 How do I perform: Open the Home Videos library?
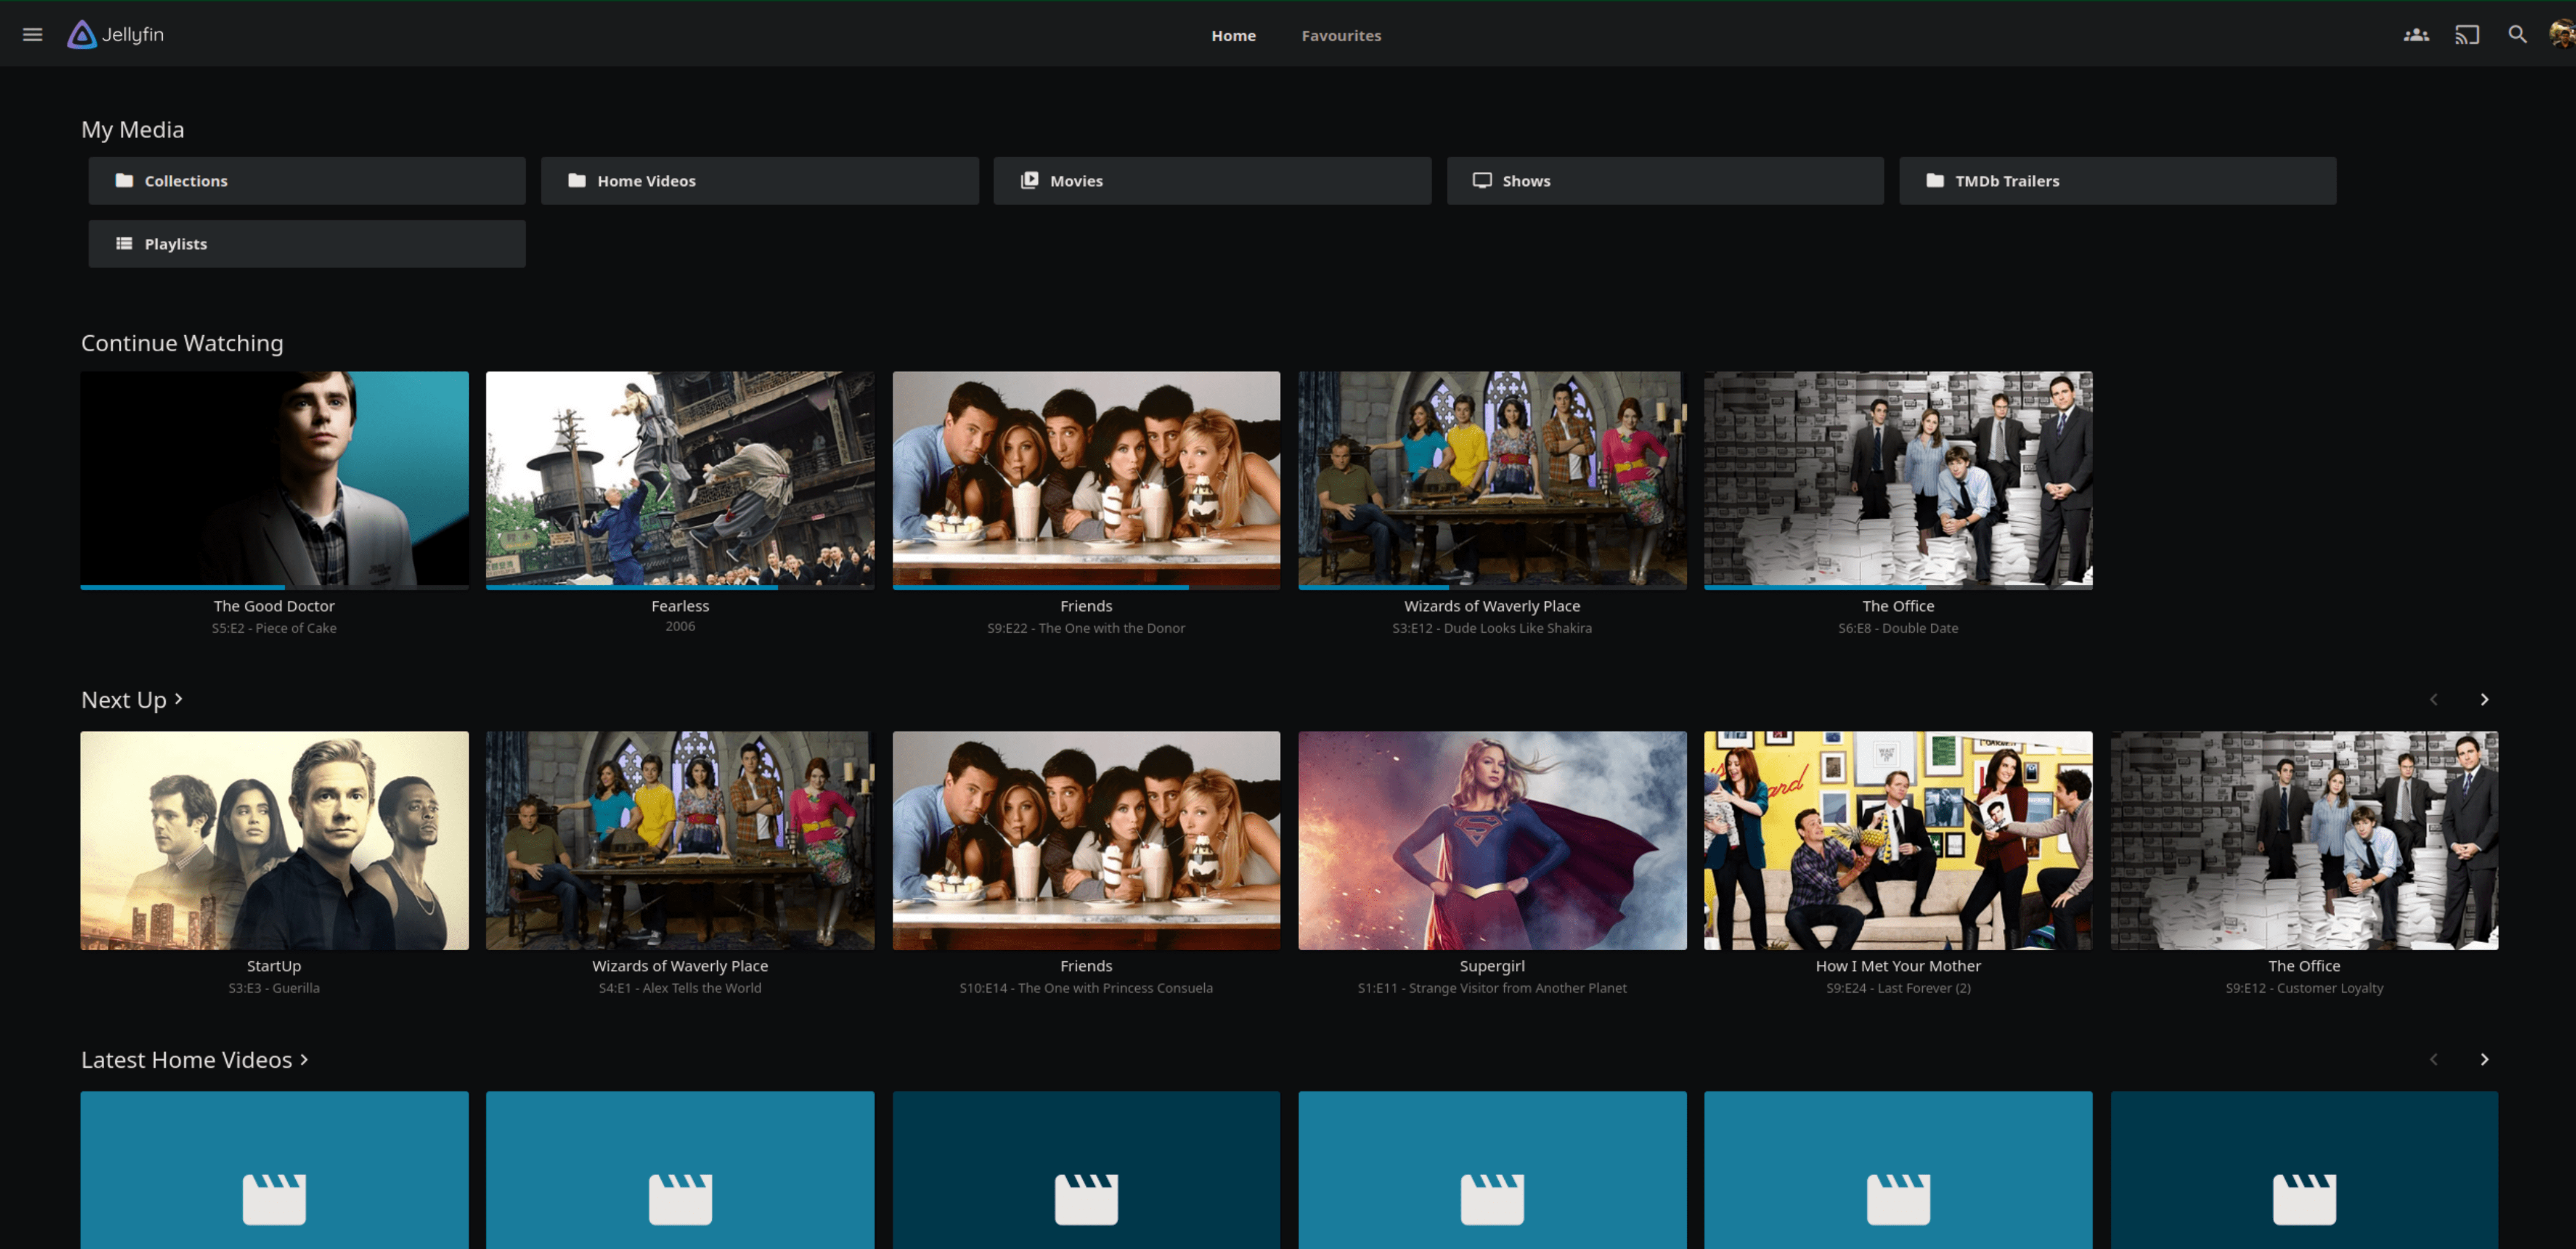pos(760,181)
